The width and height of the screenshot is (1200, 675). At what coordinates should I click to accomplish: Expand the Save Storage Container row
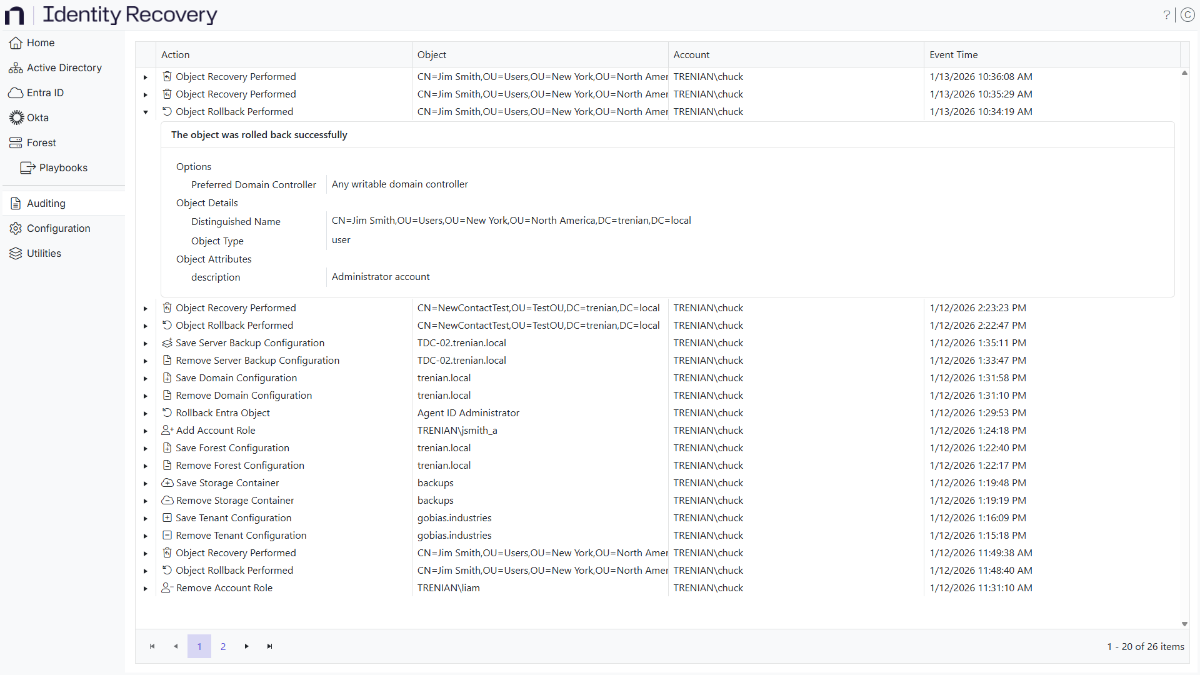(145, 484)
